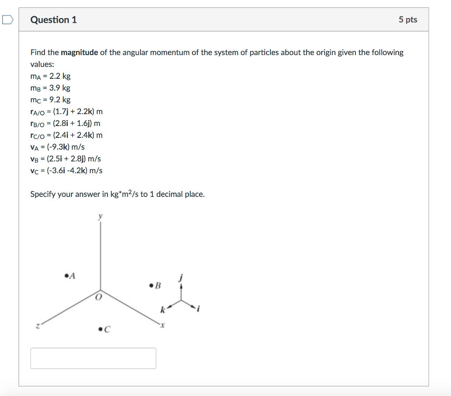Click the y axis label
The image size is (451, 396).
(100, 216)
